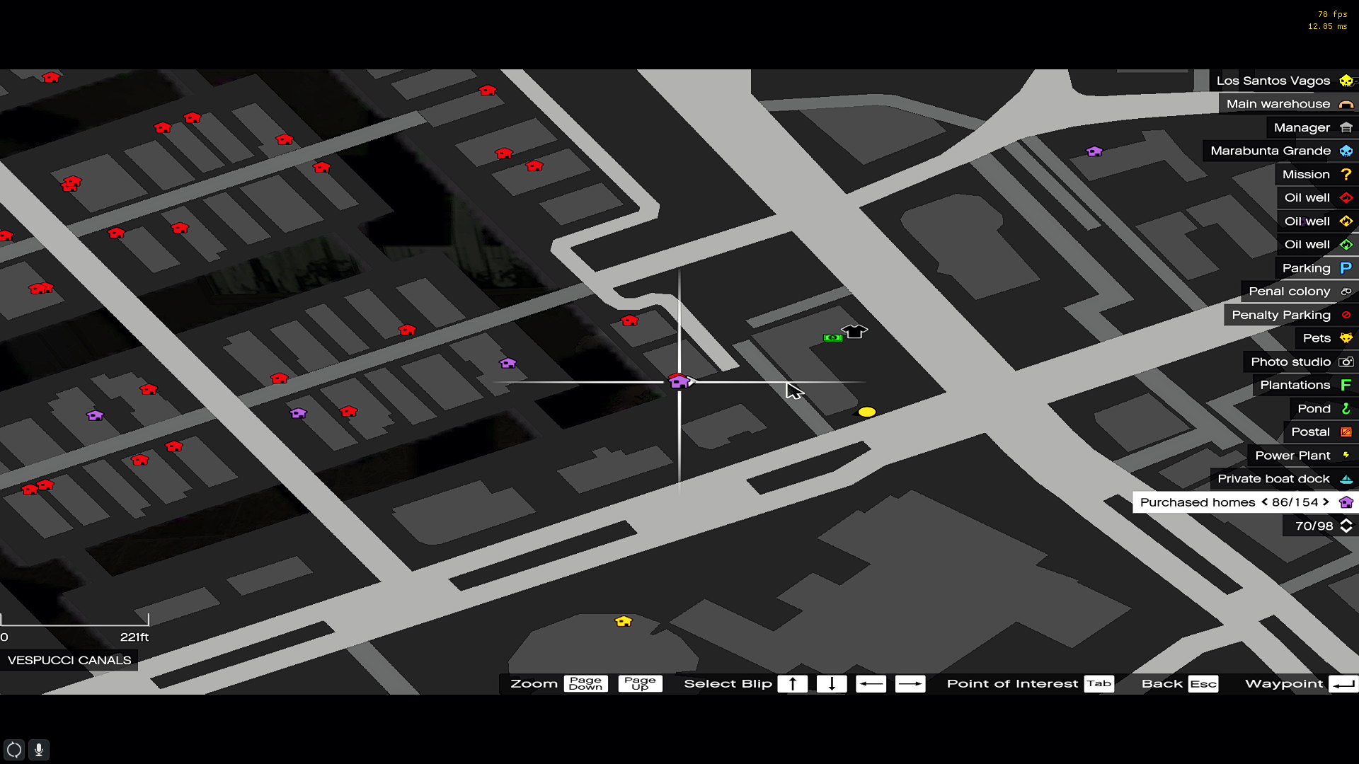Select the Marabunta Grande legend entry
Viewport: 1359px width, 764px height.
pyautogui.click(x=1281, y=151)
